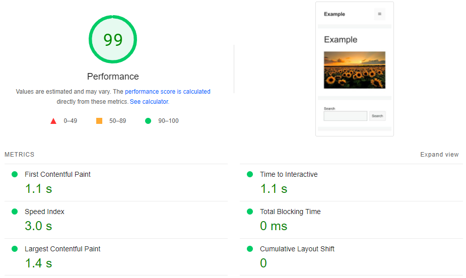
Task: Click the green circle 90–100 legend icon
Action: [x=148, y=121]
